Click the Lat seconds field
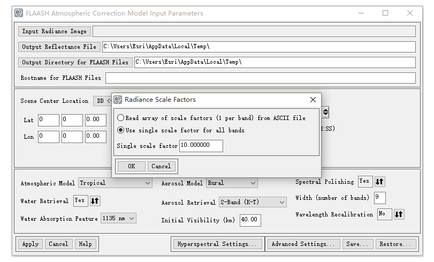 pos(95,121)
